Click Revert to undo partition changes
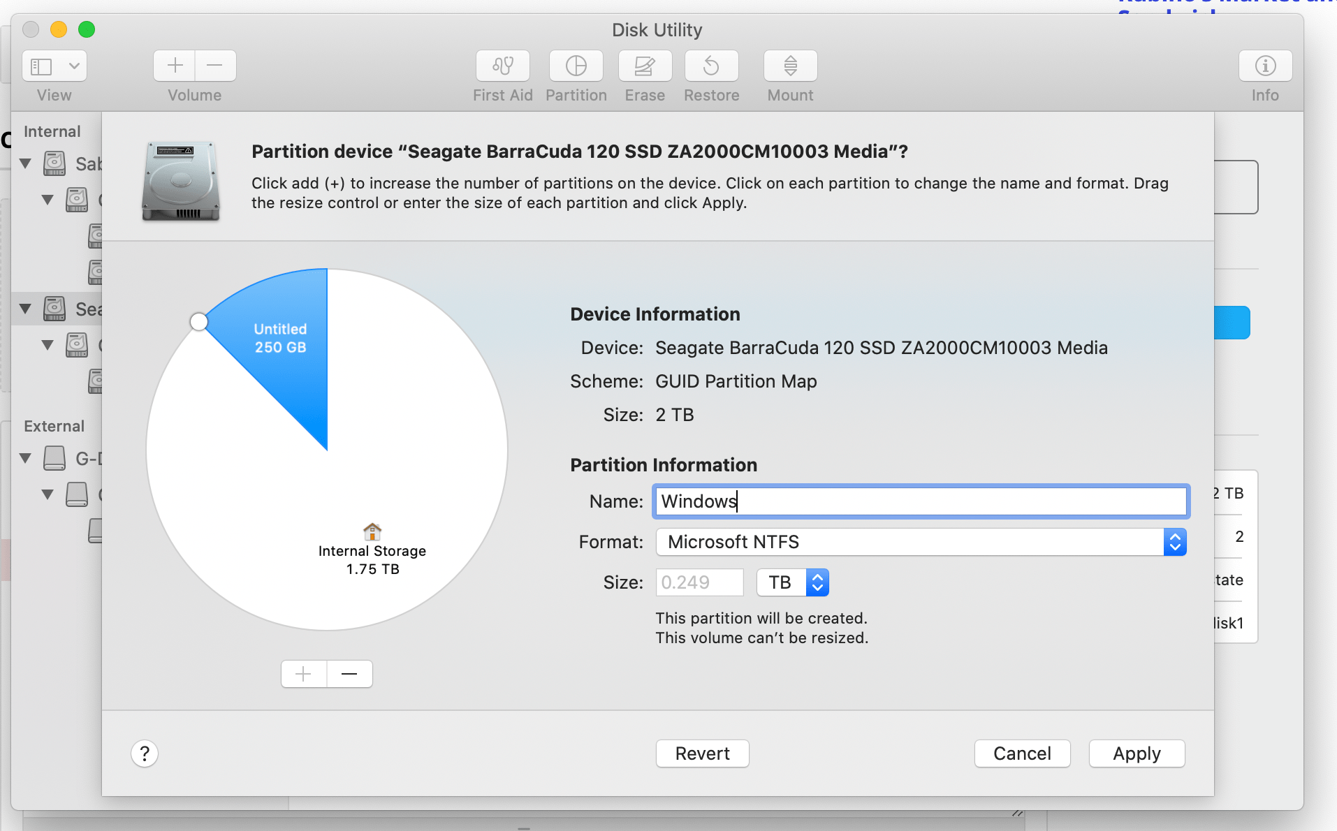 [702, 753]
